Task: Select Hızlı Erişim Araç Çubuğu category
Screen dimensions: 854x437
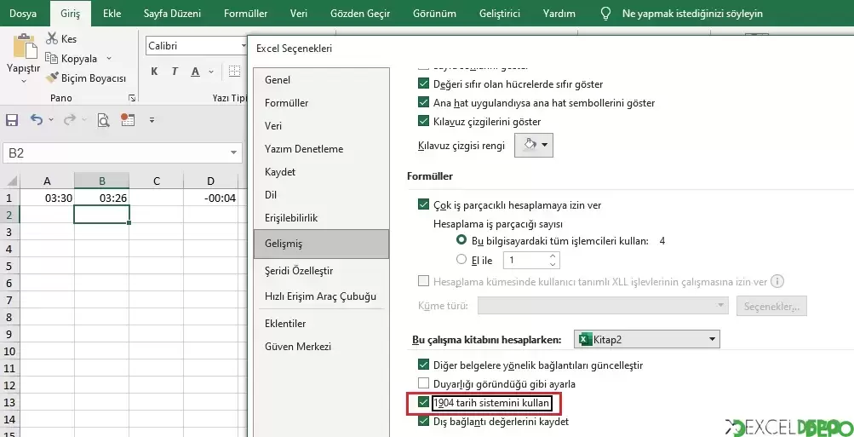Action: [321, 296]
